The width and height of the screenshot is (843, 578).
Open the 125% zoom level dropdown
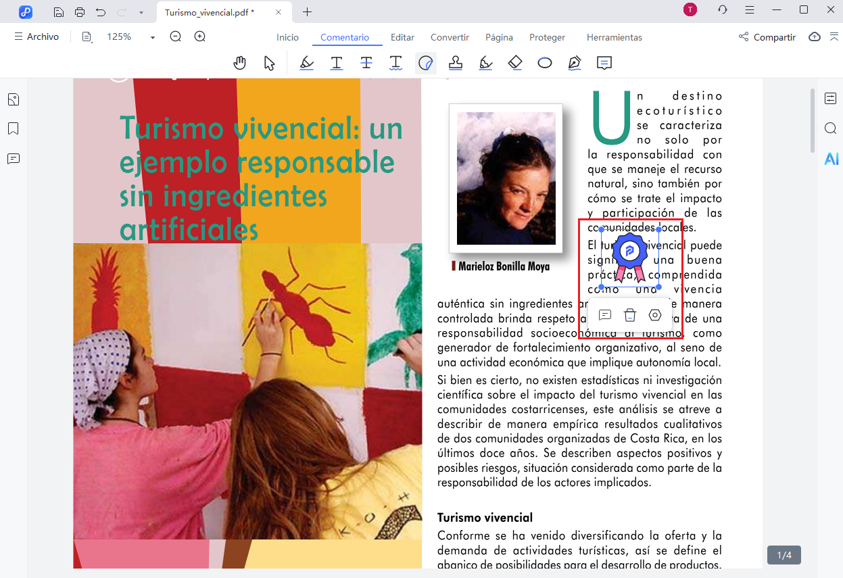point(153,37)
